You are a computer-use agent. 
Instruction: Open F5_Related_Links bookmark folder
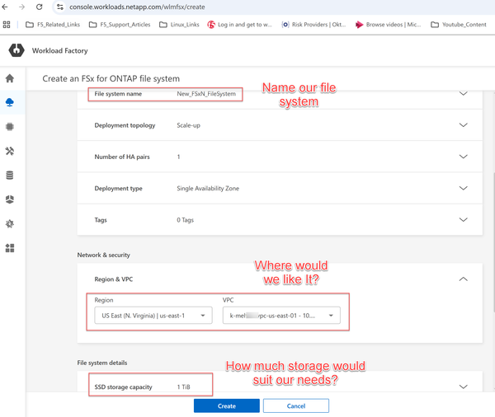click(53, 25)
